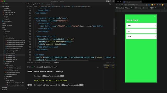
Task: Open the DEBUG CONSOLE panel tab
Action: [46, 63]
